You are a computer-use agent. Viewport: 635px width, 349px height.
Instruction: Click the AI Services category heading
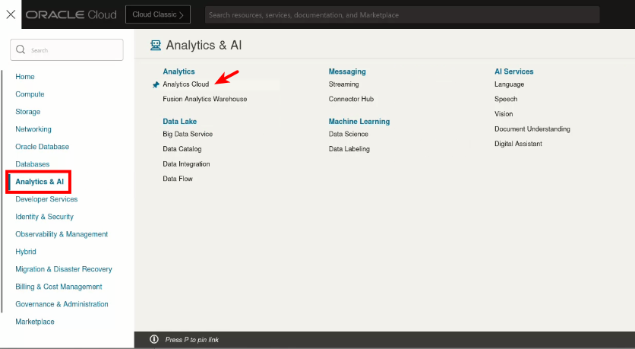514,71
